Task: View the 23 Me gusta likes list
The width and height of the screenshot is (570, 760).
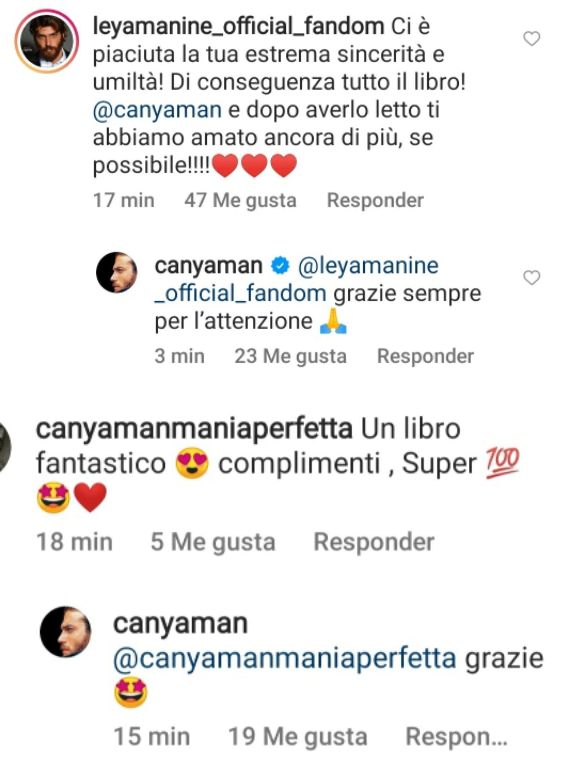Action: coord(291,357)
